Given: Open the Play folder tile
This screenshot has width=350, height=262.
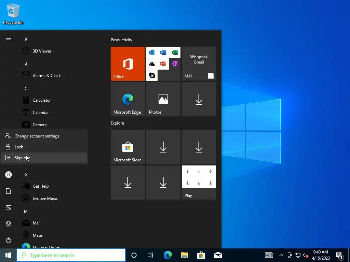Looking at the screenshot, I should pos(199,183).
